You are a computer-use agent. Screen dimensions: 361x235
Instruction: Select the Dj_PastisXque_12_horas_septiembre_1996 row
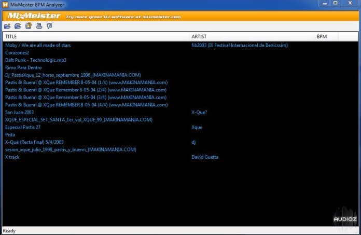(73, 75)
